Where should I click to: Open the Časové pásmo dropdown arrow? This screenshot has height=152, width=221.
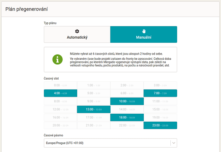(x=173, y=143)
